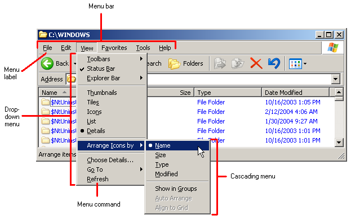The height and width of the screenshot is (220, 351).
Task: Click File Folder beside 1/30/2004 9:27 AM
Action: click(211, 121)
